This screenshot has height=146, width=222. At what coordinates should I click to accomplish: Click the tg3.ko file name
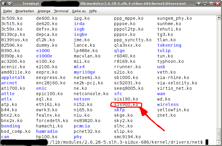(165, 34)
